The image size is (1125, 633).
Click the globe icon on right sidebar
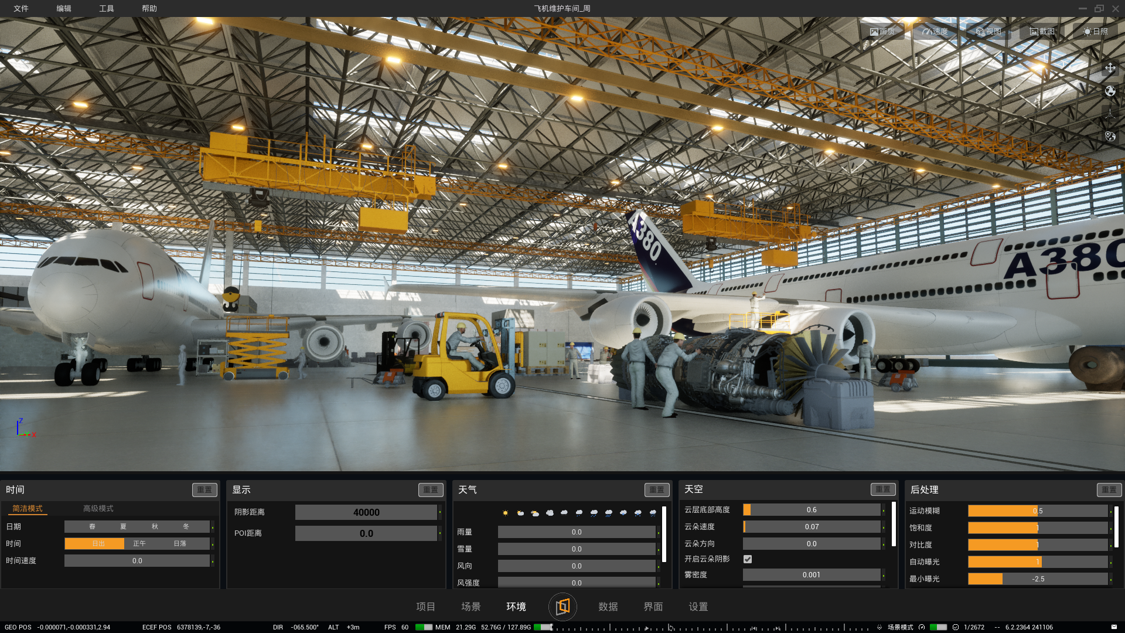point(1110,91)
